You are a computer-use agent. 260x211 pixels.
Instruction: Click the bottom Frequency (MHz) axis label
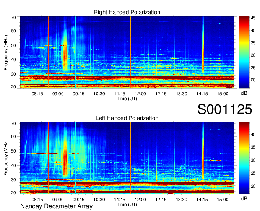tap(6, 158)
